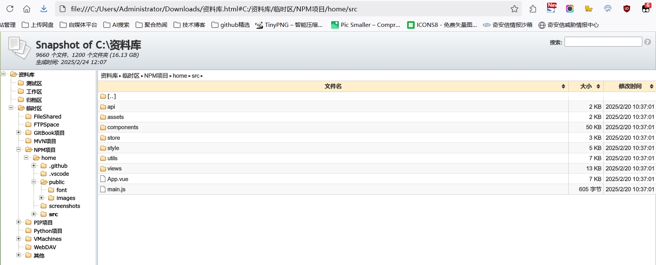This screenshot has width=656, height=265.
Task: Open the api folder icon in file list
Action: 103,107
